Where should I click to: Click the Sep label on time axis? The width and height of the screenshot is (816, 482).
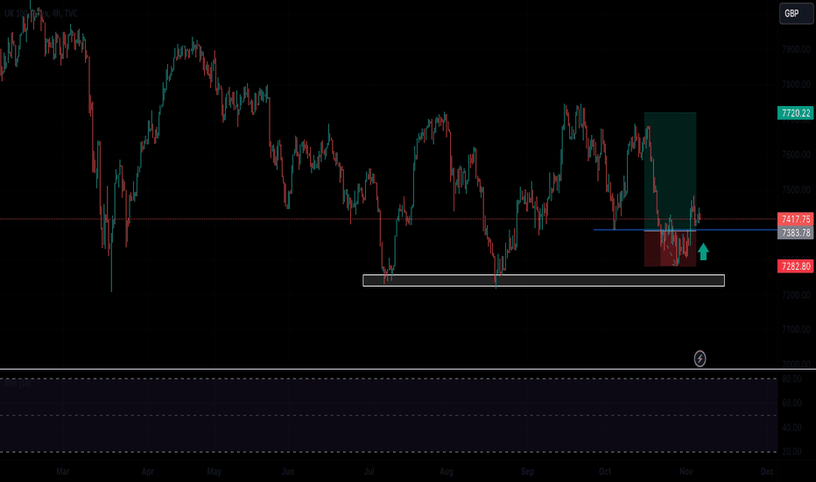coord(527,471)
